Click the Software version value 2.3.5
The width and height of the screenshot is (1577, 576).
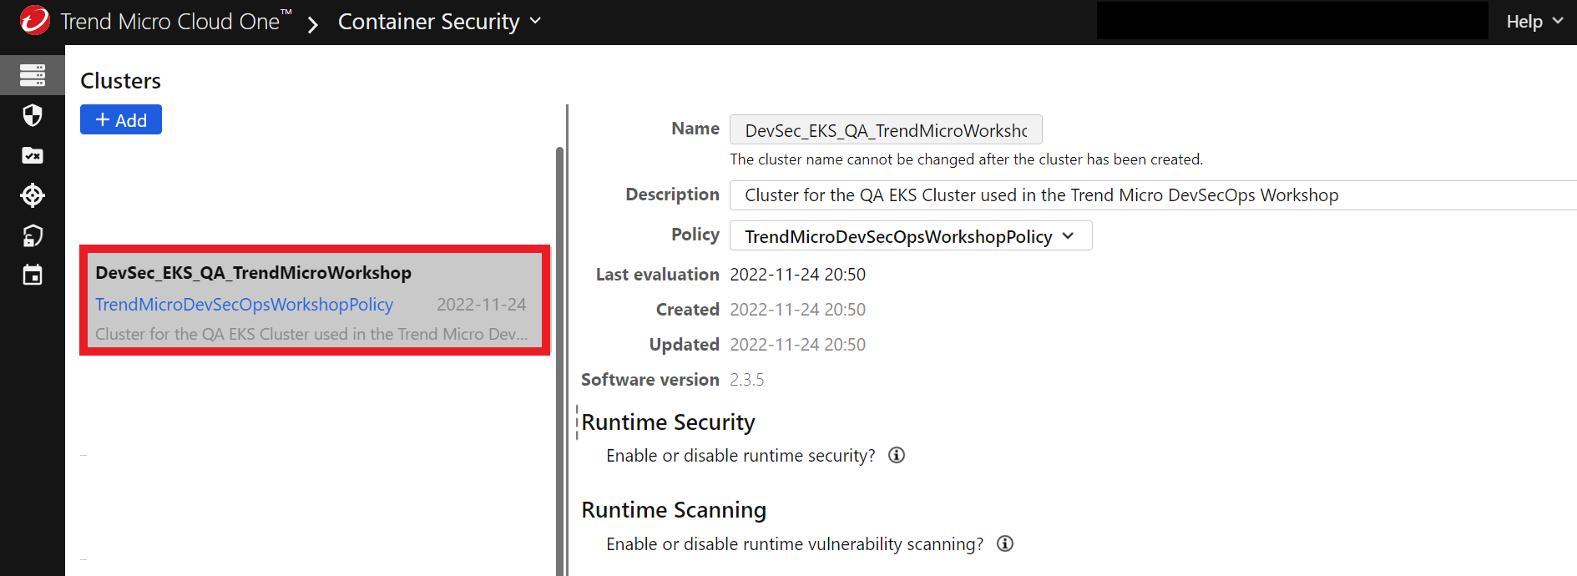tap(747, 380)
